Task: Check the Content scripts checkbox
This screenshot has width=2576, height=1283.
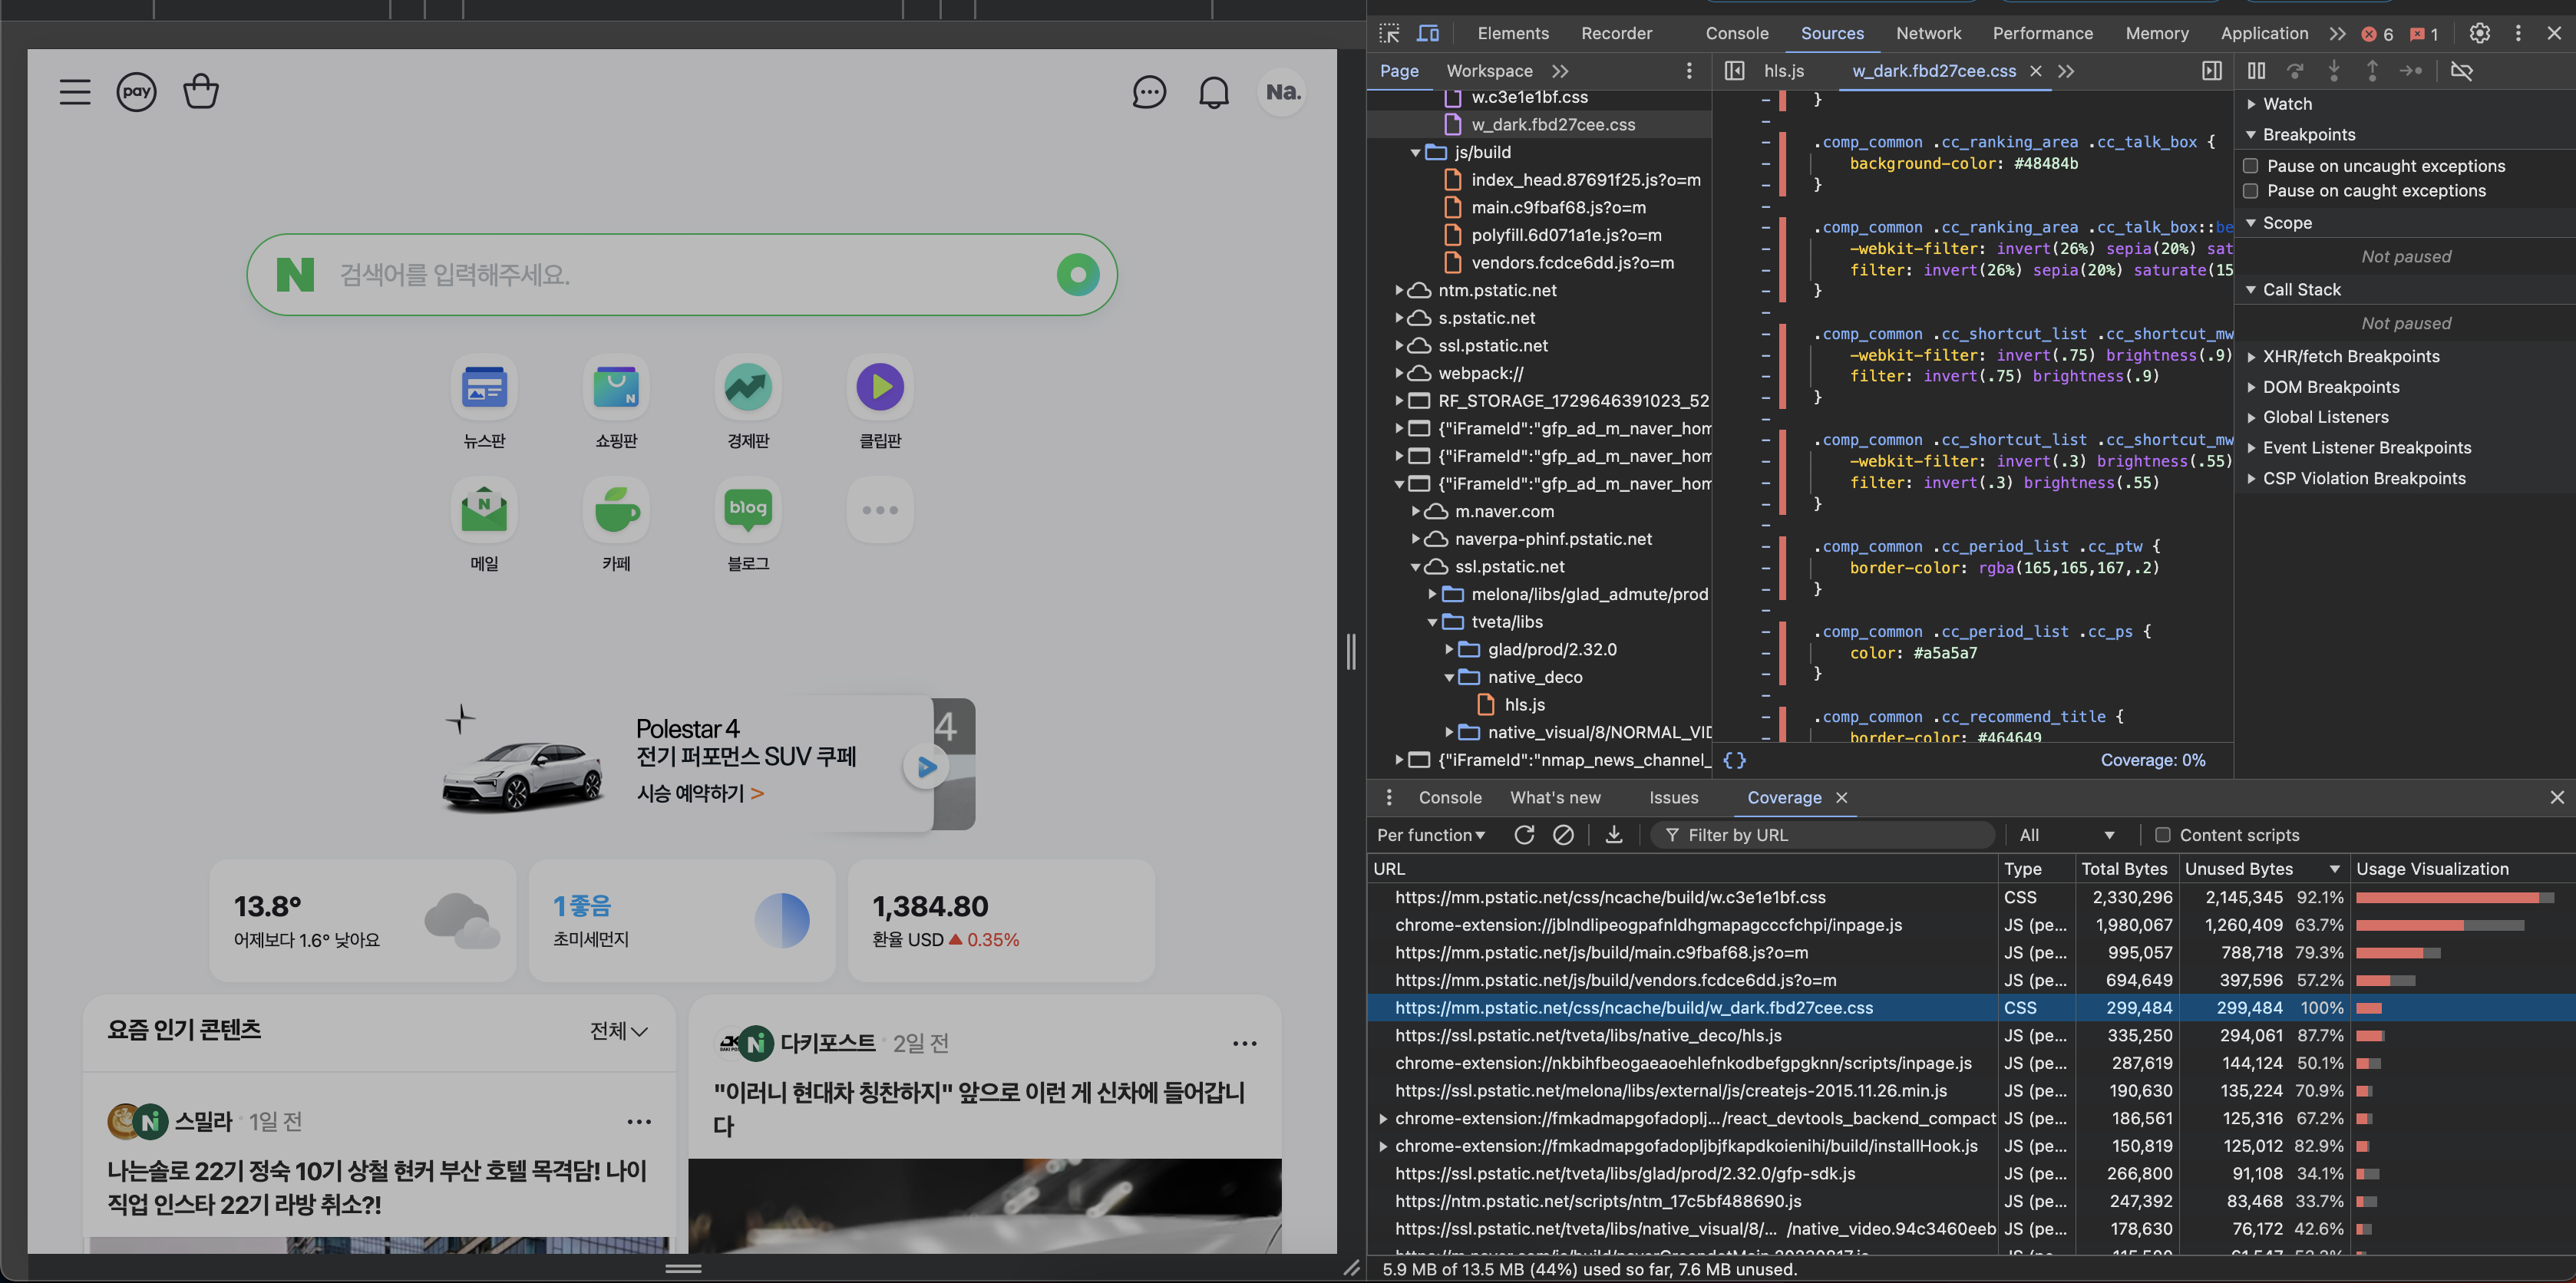Action: [x=2162, y=835]
